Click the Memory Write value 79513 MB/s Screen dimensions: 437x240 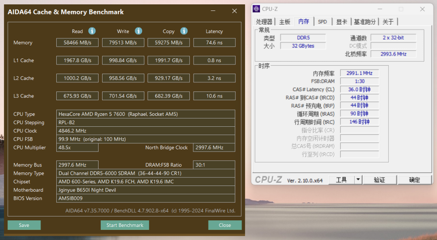coord(123,43)
